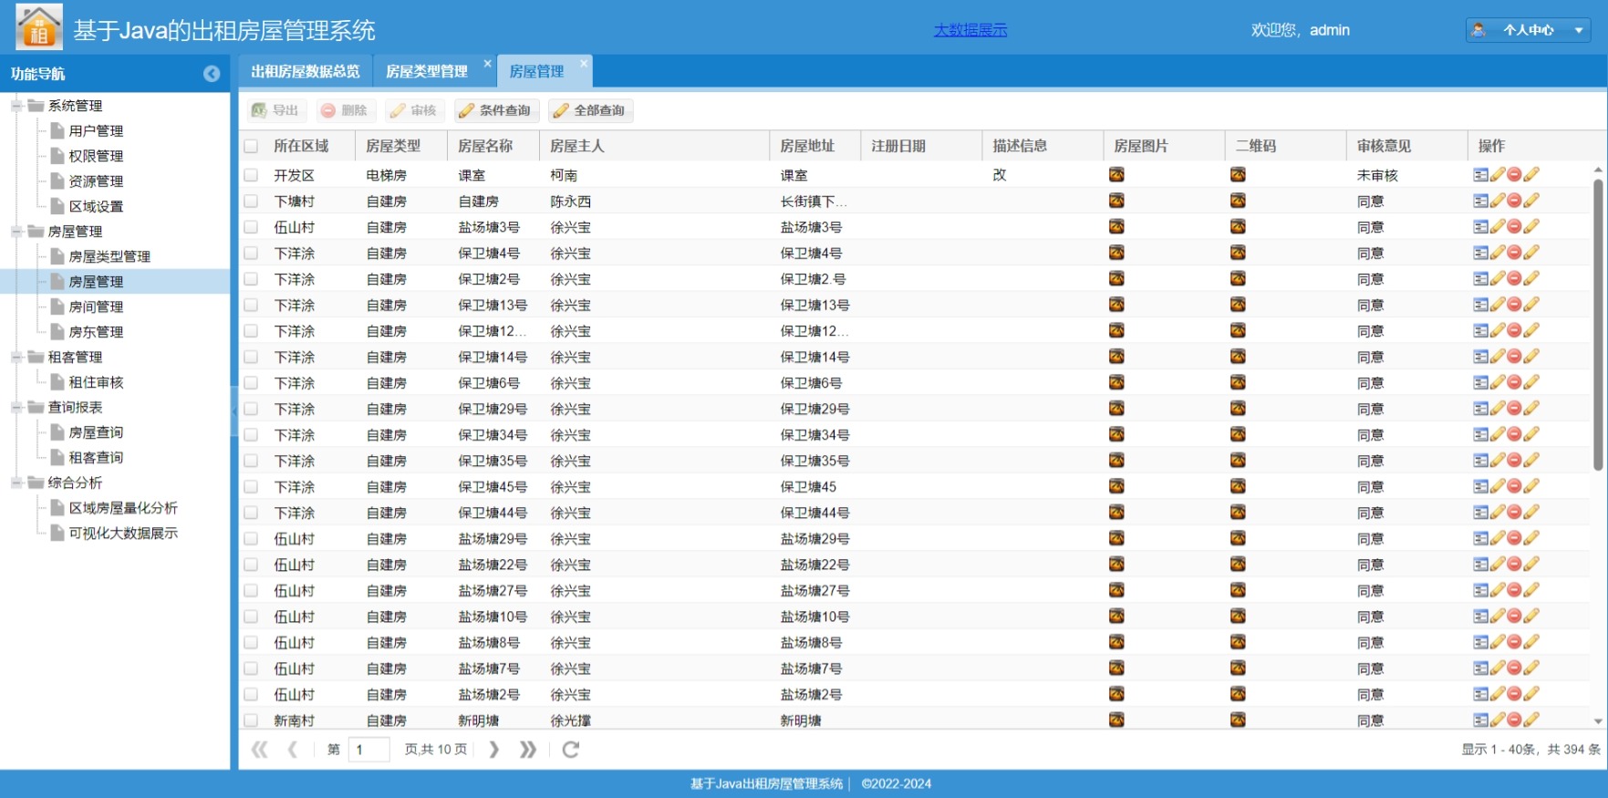Tick checkbox for 保卫塘4号 row
This screenshot has height=798, width=1608.
(x=251, y=253)
